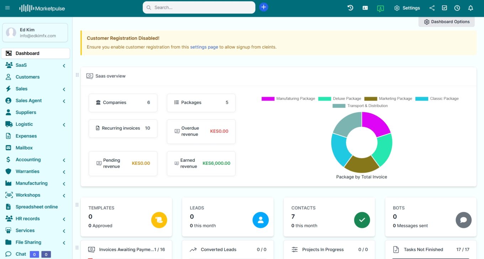The image size is (484, 259).
Task: Open Customers from the sidebar
Action: click(x=27, y=77)
